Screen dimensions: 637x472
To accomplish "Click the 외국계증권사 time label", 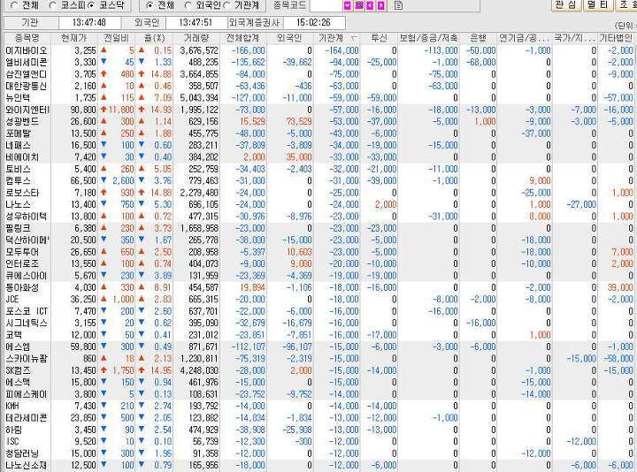I will click(x=255, y=22).
